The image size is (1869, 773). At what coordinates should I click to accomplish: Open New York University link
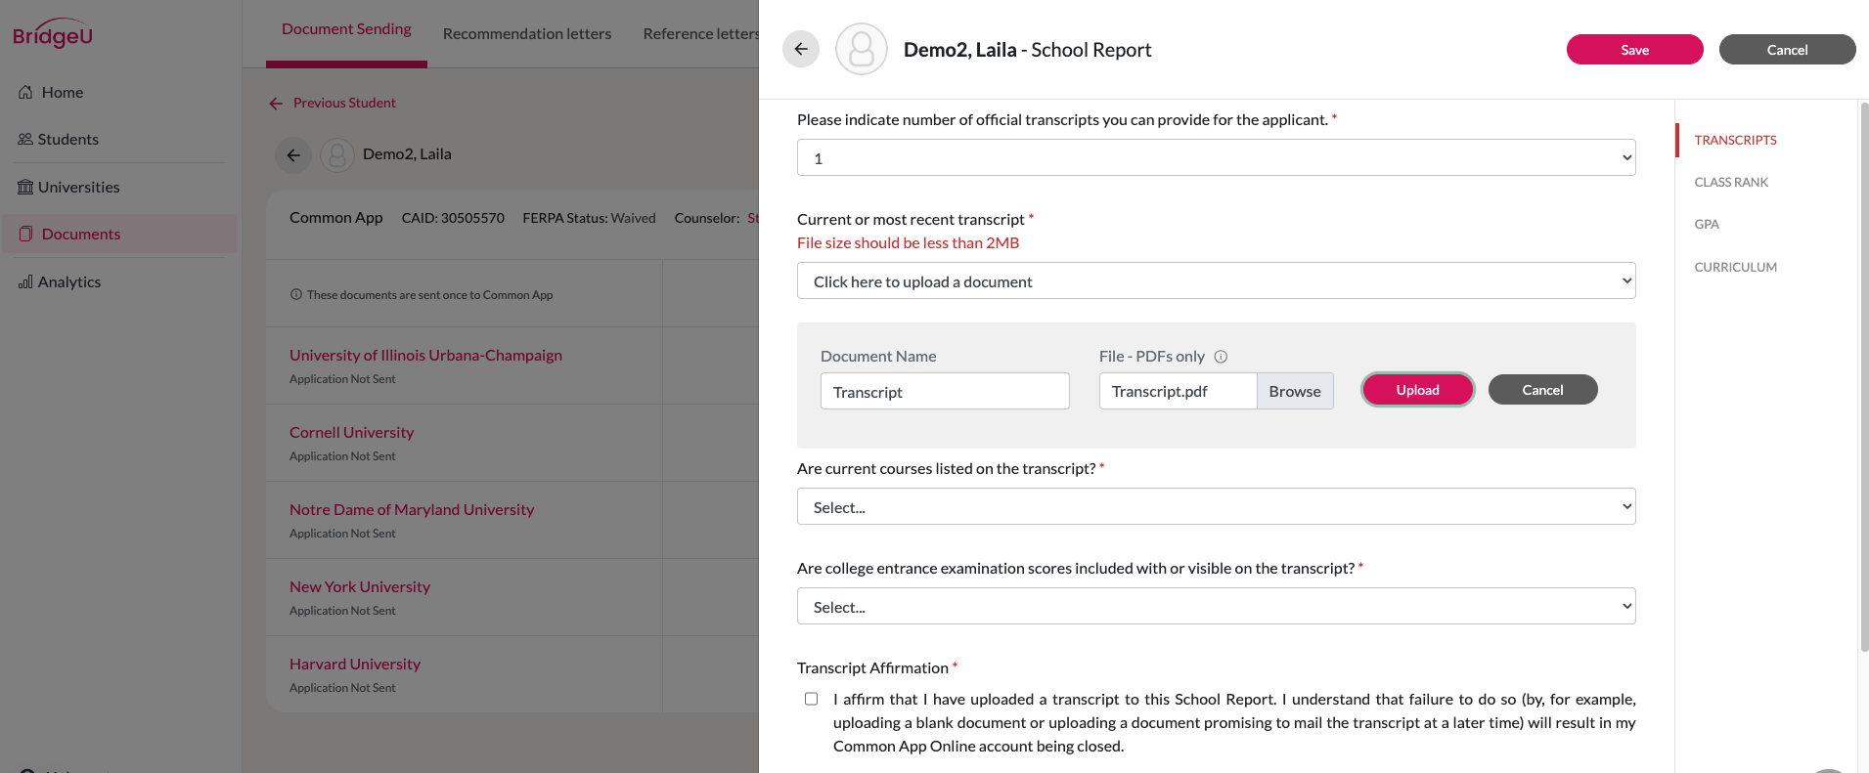(360, 586)
